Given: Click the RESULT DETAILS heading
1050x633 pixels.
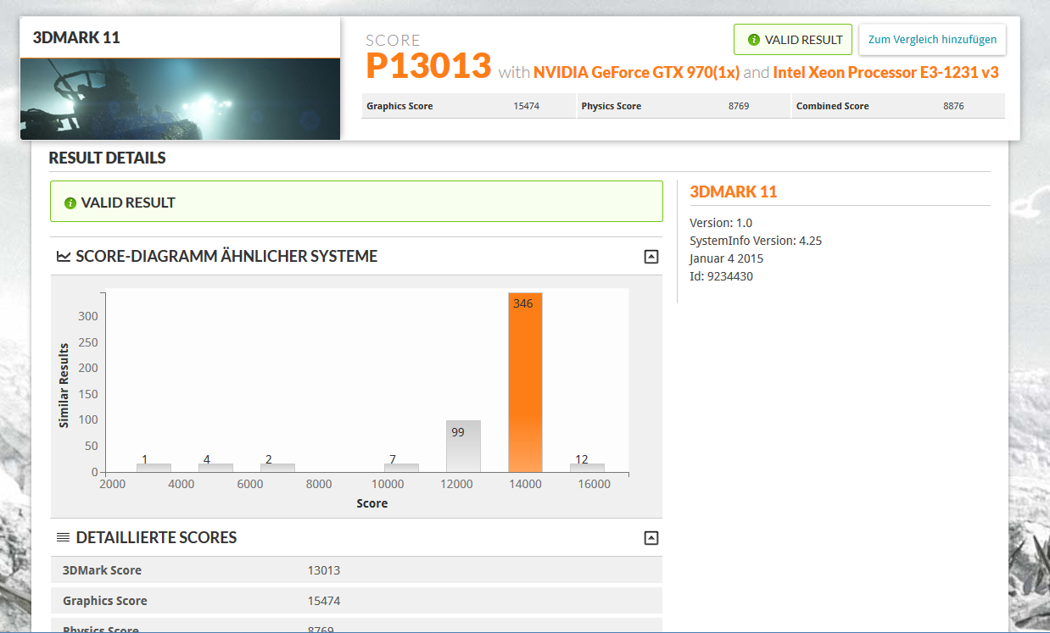Looking at the screenshot, I should (x=107, y=158).
